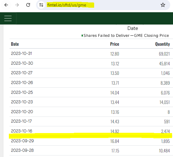
Task: Sort table by the Date column header
Action: click(15, 44)
